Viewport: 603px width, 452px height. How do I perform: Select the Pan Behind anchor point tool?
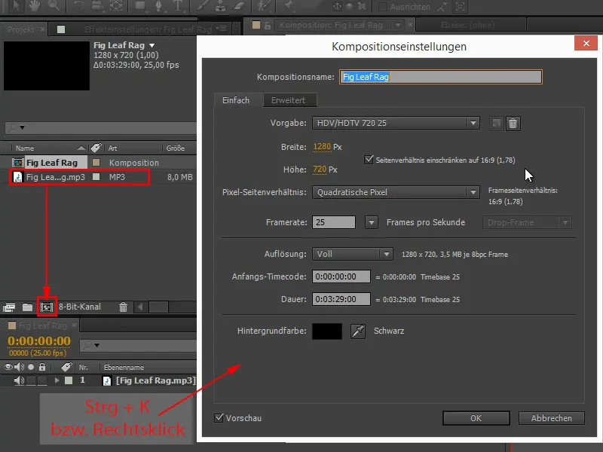(116, 6)
